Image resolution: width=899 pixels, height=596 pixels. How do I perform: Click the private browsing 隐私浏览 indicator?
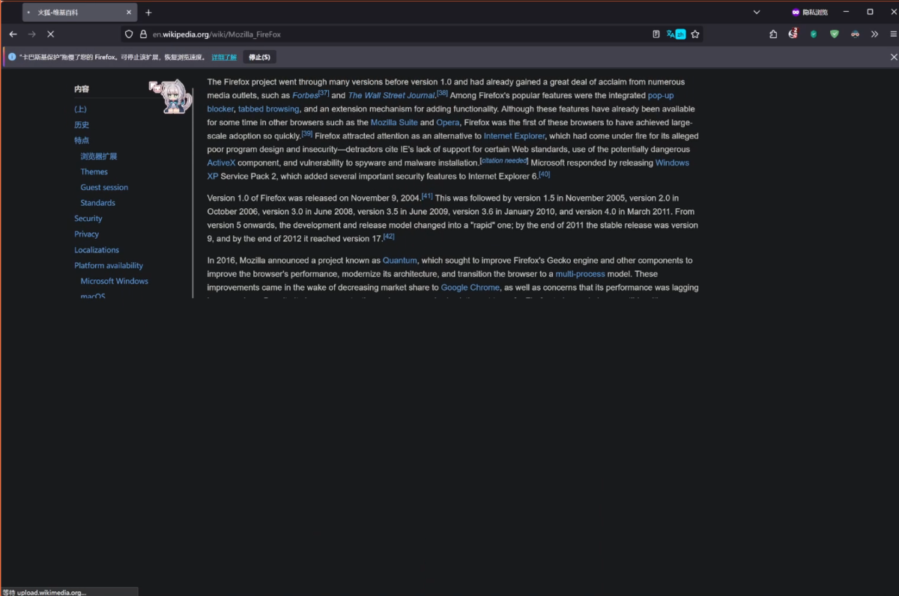point(810,12)
